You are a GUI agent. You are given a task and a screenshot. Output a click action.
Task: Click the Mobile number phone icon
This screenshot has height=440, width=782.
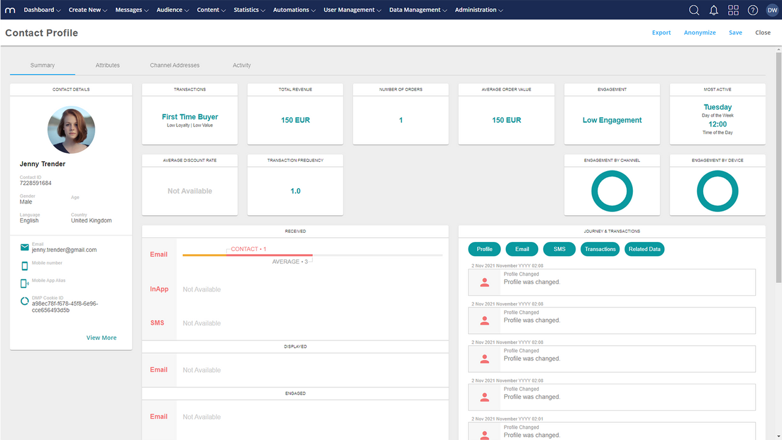pos(24,266)
